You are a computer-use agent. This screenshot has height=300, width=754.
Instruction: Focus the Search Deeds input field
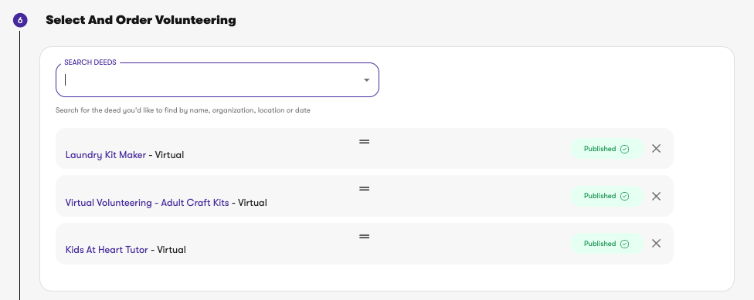click(217, 80)
